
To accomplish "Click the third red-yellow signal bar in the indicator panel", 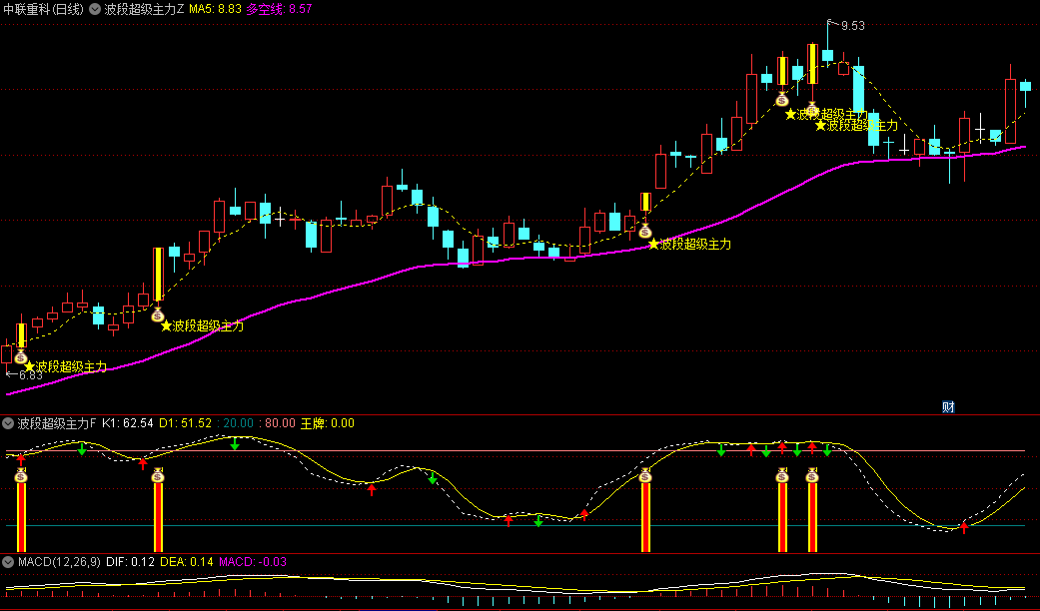I will (x=645, y=517).
